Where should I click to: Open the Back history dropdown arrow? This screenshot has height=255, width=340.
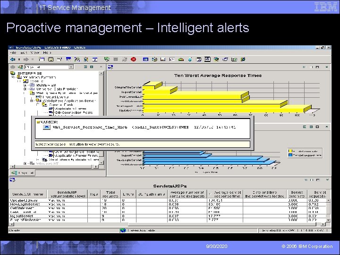(19, 59)
